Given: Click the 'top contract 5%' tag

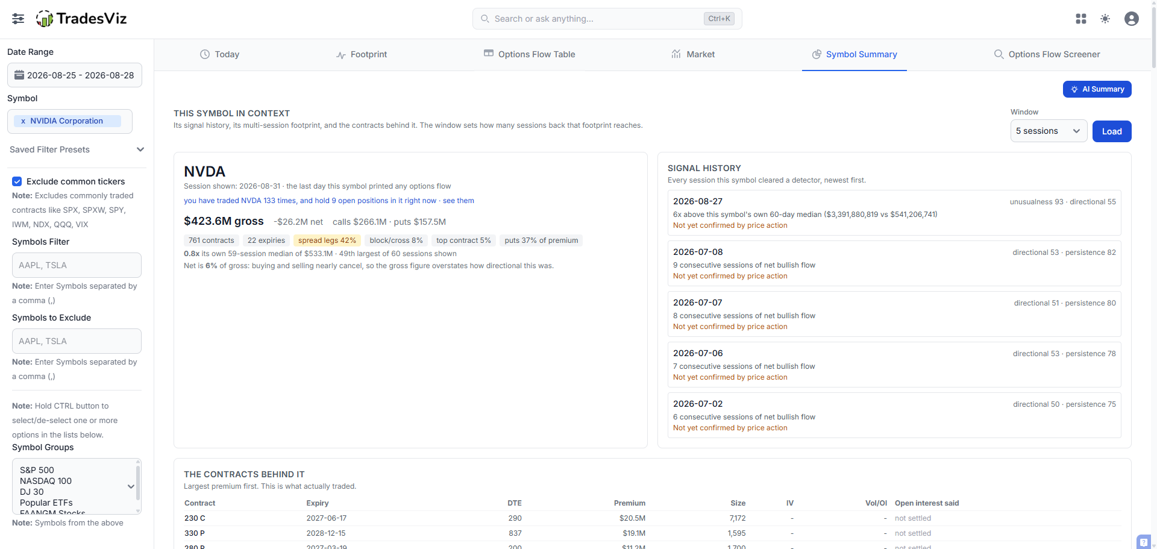Looking at the screenshot, I should click(463, 240).
